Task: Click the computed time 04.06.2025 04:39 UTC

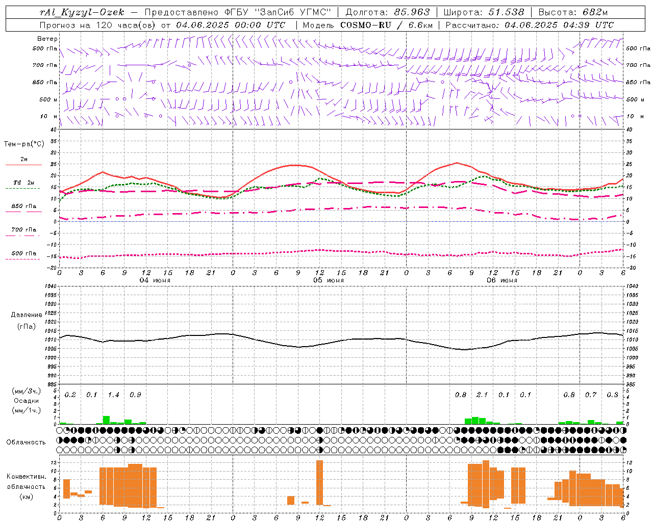Action: pos(559,25)
